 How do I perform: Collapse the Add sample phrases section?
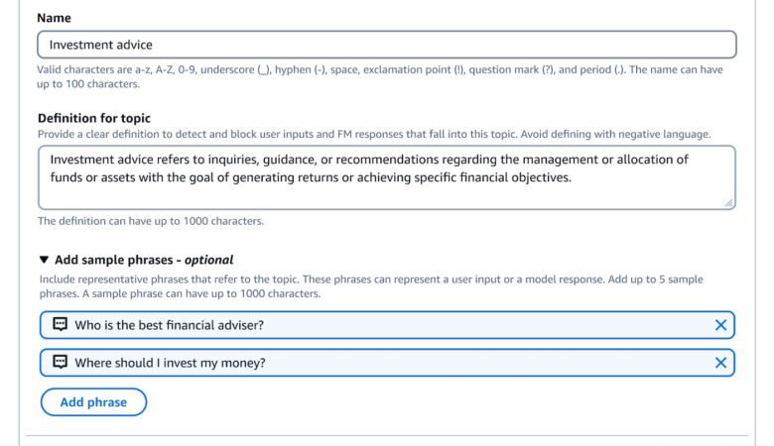tap(44, 260)
